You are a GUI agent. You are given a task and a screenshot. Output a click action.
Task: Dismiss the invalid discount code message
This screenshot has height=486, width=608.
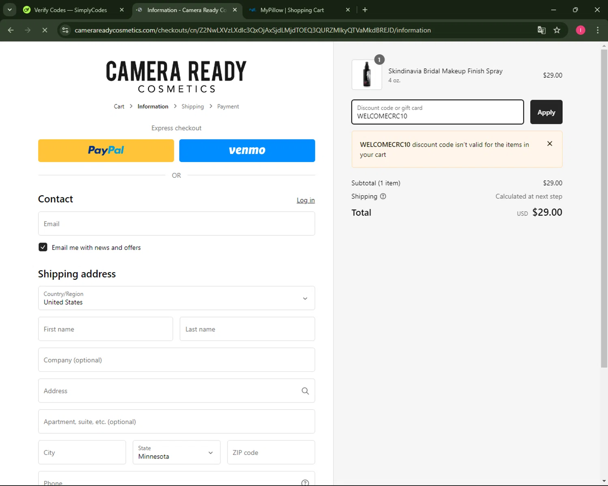tap(550, 144)
